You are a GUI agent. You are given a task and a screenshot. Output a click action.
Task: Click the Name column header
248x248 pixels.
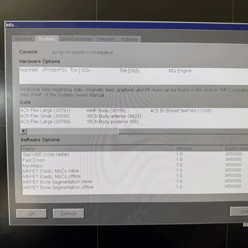coord(98,148)
